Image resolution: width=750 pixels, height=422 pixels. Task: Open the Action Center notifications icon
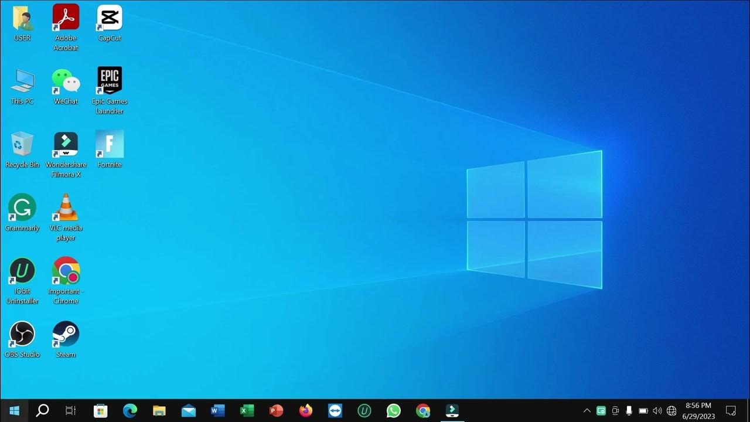(731, 411)
